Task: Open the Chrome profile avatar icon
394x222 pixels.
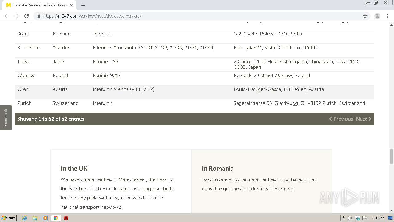Action: click(x=377, y=16)
